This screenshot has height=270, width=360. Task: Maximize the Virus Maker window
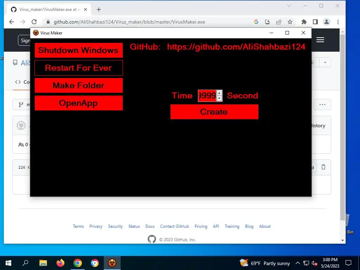287,33
